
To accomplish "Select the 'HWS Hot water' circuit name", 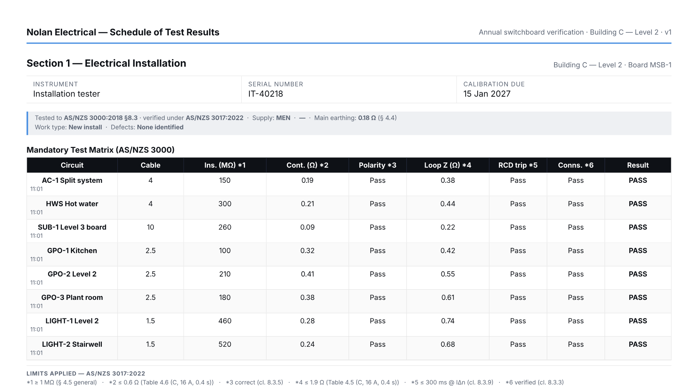I will coord(72,204).
